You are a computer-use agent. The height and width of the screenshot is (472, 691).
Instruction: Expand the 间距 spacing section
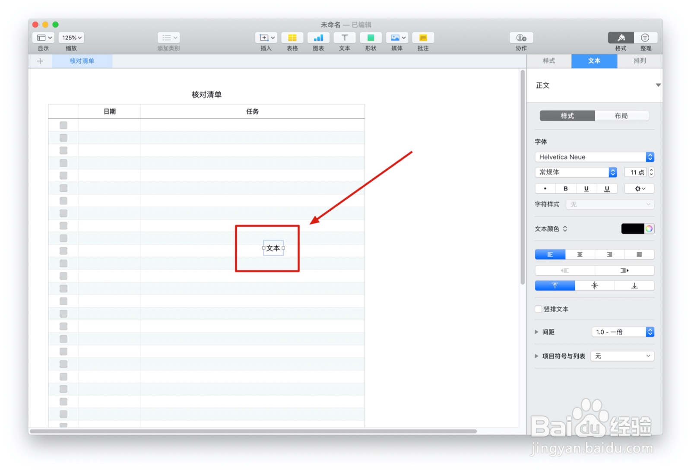point(537,332)
